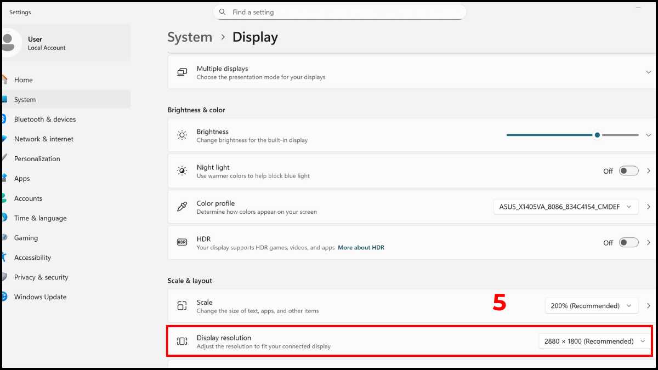
Task: Click the Multiple displays icon
Action: 182,72
